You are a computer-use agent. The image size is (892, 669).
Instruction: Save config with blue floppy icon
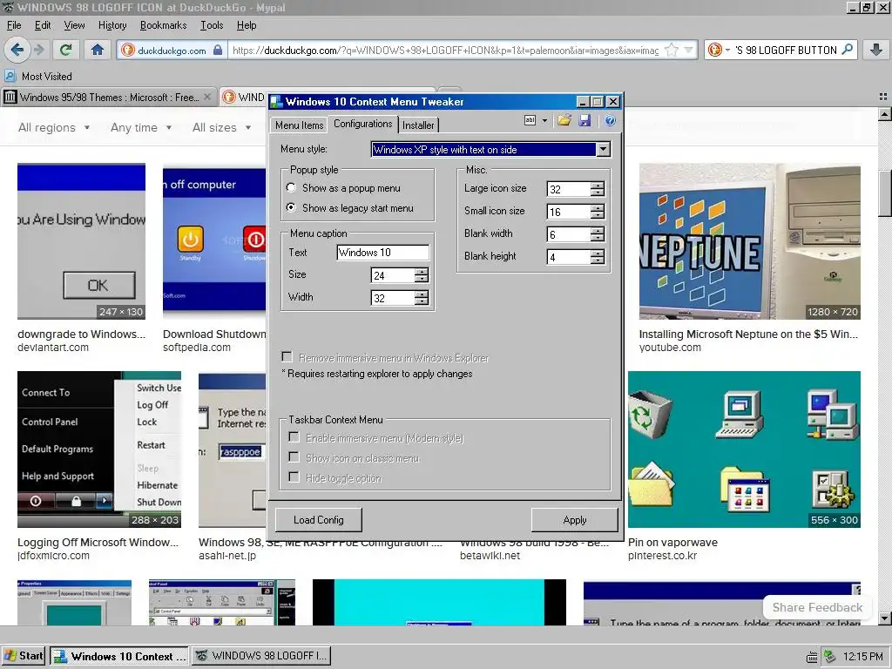point(585,120)
